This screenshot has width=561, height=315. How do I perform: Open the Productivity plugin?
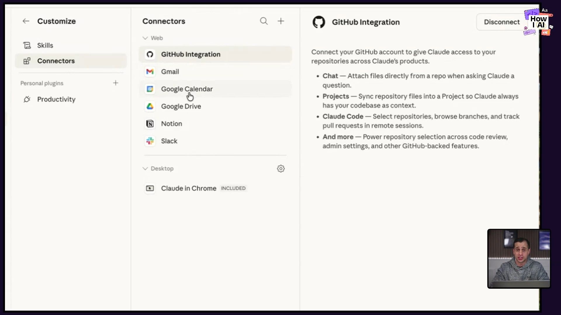coord(71,99)
